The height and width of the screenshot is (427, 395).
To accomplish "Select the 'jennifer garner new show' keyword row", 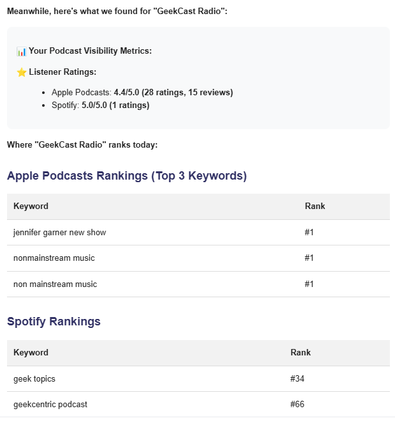I will point(198,233).
